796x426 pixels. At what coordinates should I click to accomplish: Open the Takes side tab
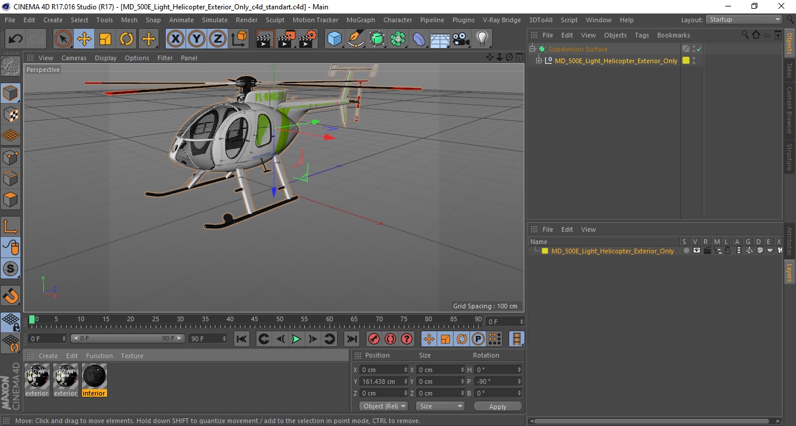click(x=790, y=70)
